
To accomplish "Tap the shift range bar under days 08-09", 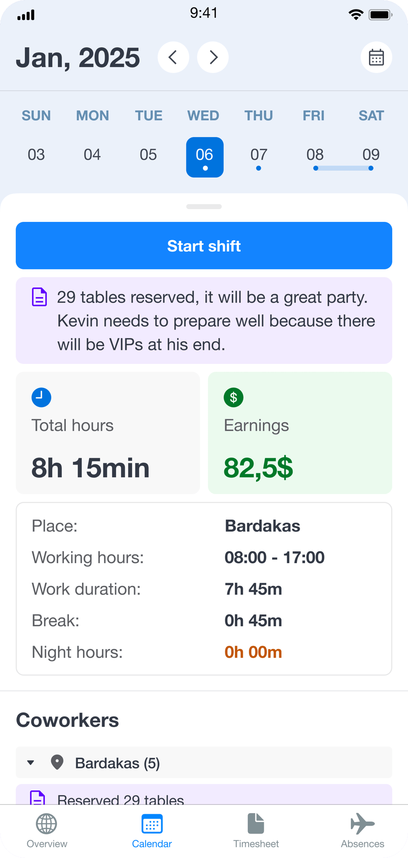I will point(343,168).
